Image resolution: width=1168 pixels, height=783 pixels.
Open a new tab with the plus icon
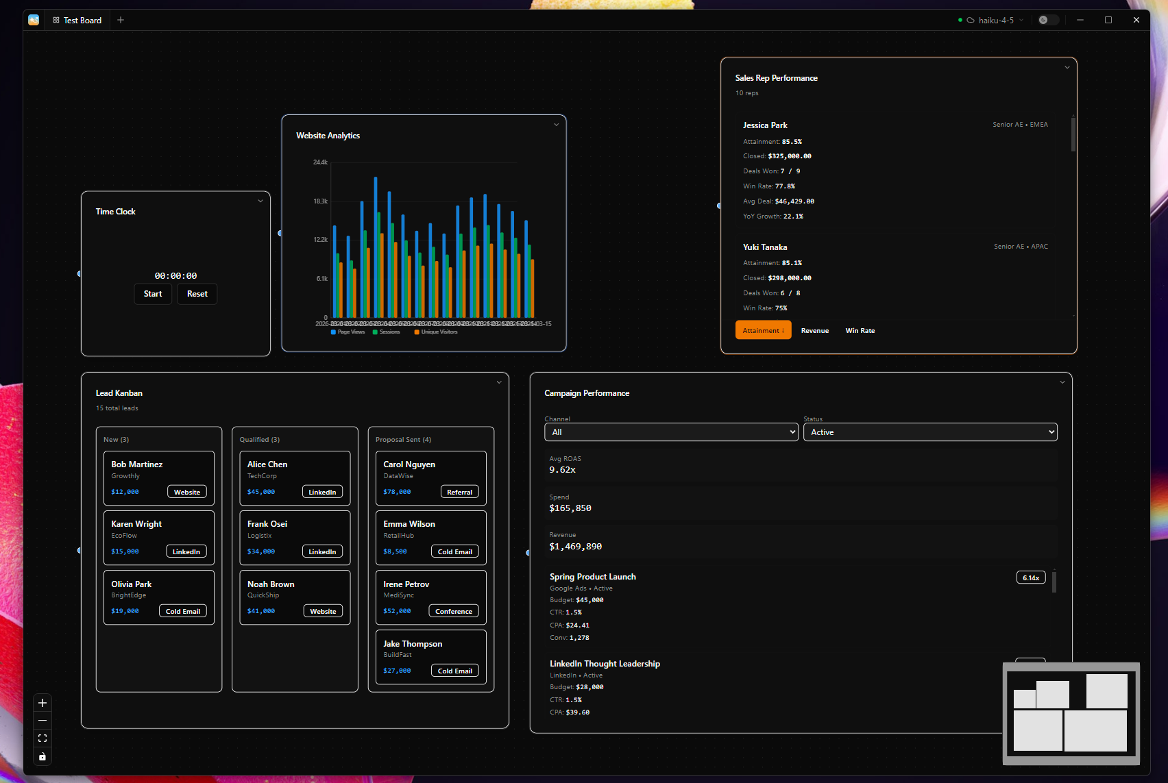coord(121,20)
